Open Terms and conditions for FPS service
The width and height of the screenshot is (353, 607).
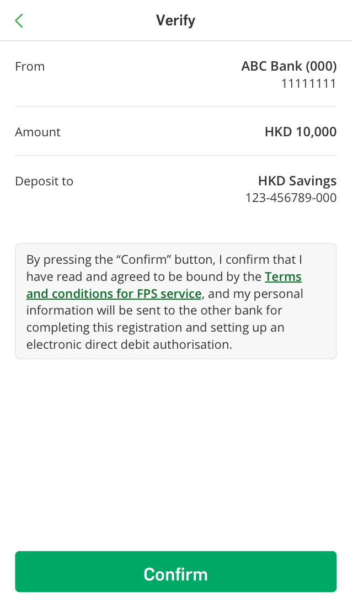pos(114,294)
